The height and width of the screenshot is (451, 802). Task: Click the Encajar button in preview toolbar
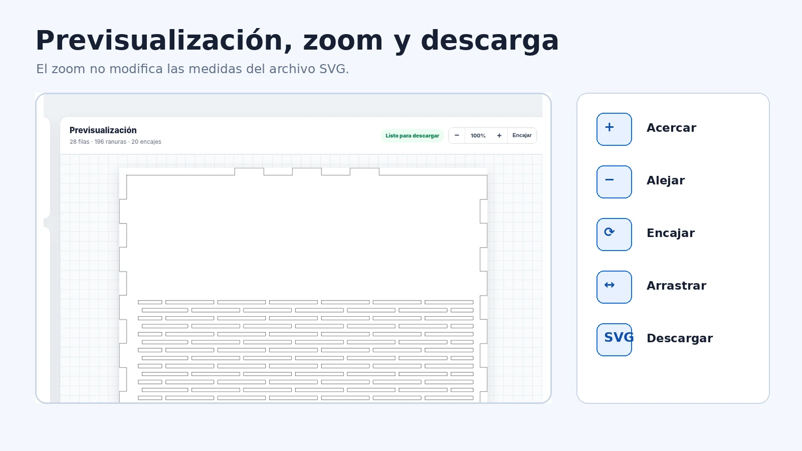pos(522,135)
